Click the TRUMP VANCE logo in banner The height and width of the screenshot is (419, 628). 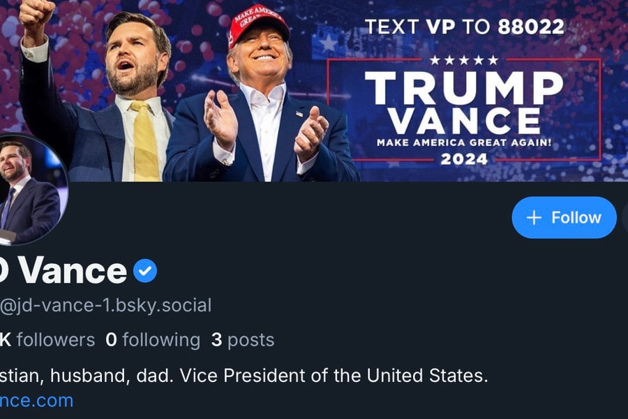pyautogui.click(x=463, y=102)
